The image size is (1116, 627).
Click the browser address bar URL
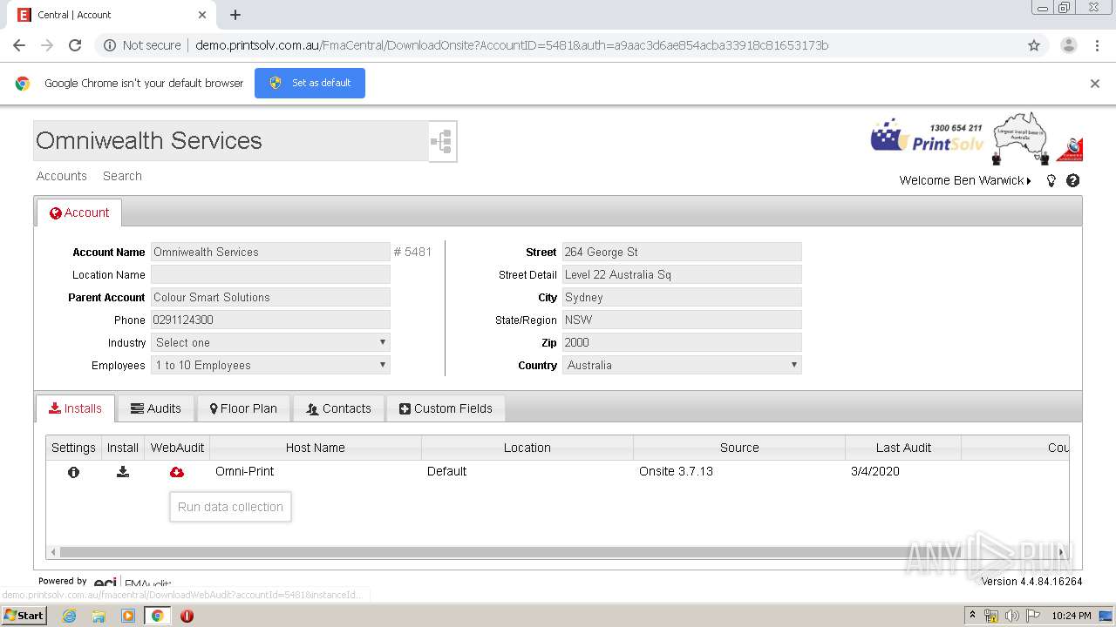pos(512,45)
